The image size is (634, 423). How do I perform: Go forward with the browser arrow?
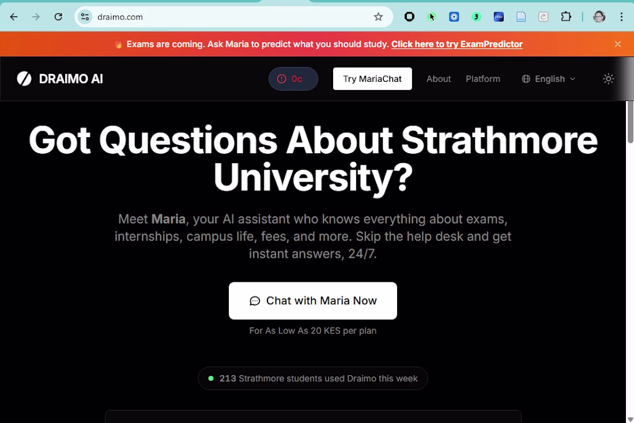click(x=36, y=17)
